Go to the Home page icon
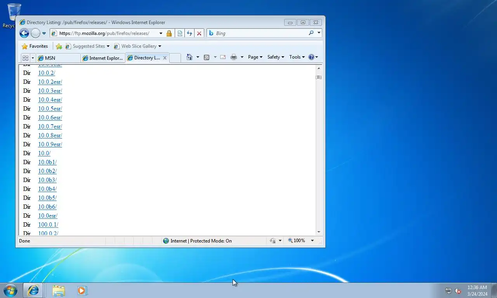497x298 pixels. [189, 57]
